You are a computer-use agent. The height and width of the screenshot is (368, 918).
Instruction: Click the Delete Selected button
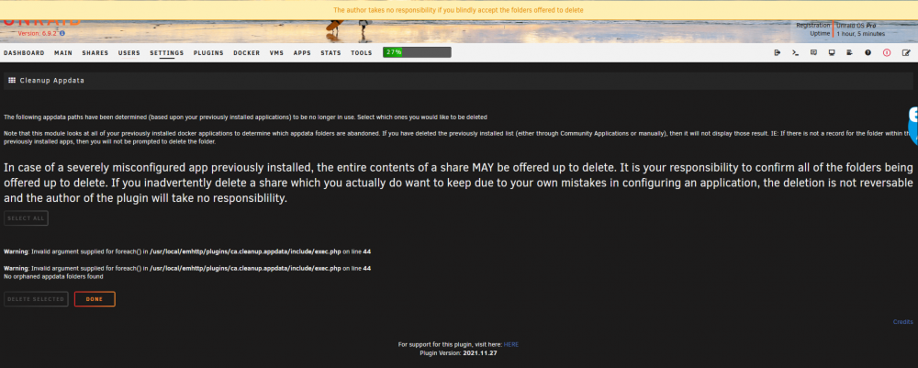click(36, 299)
